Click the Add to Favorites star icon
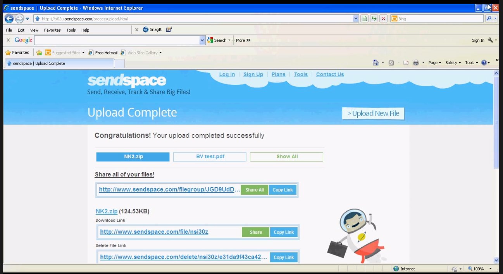This screenshot has width=503, height=274. pos(39,52)
